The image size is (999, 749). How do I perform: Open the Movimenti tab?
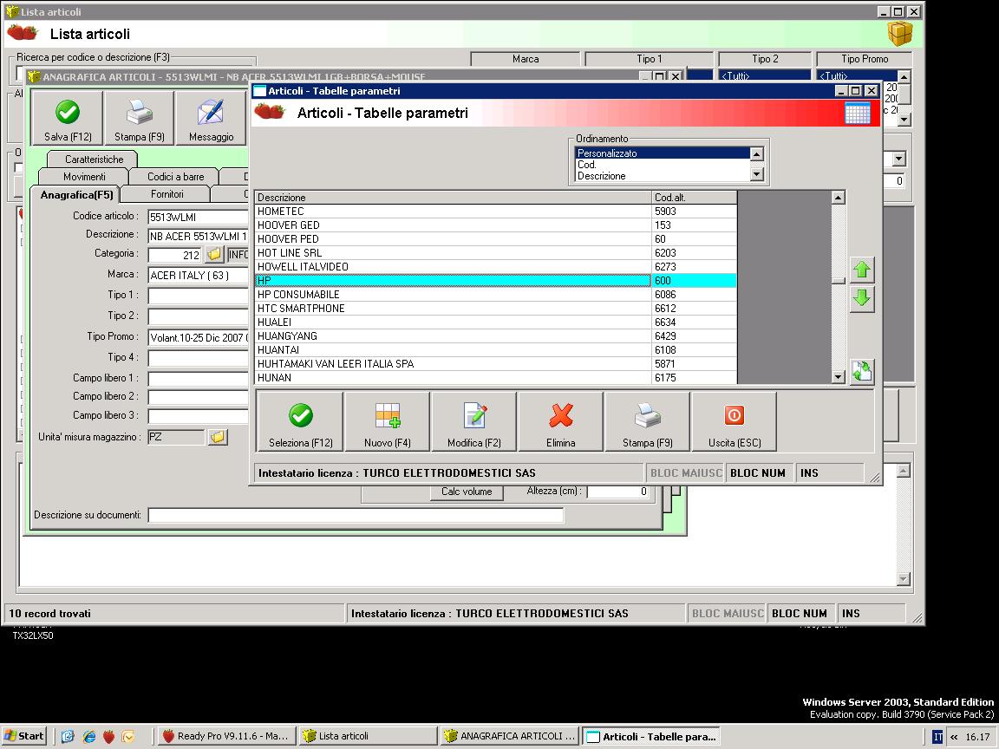click(84, 177)
